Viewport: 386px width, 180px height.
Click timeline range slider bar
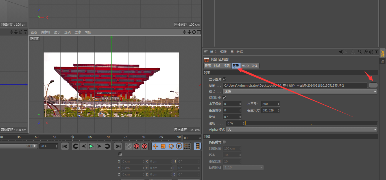[x=19, y=146]
